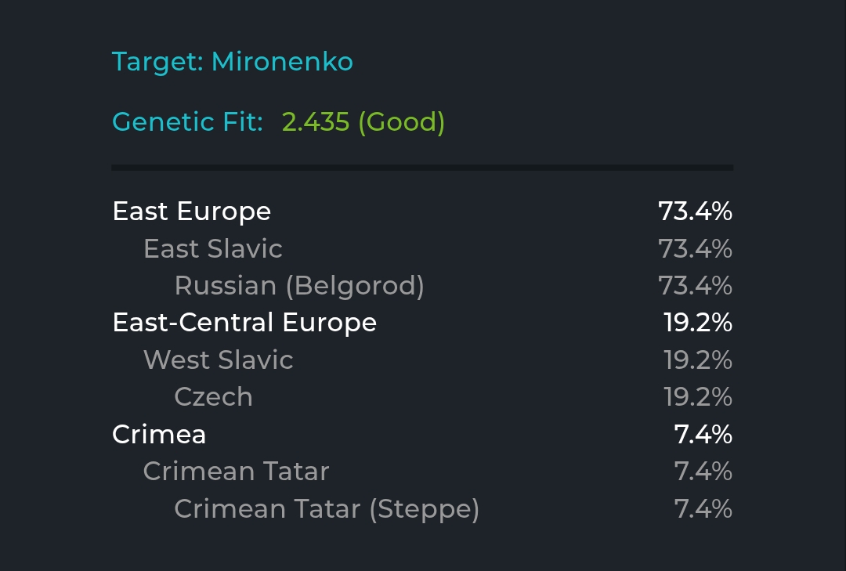Collapse the East Europe region row

coord(422,211)
